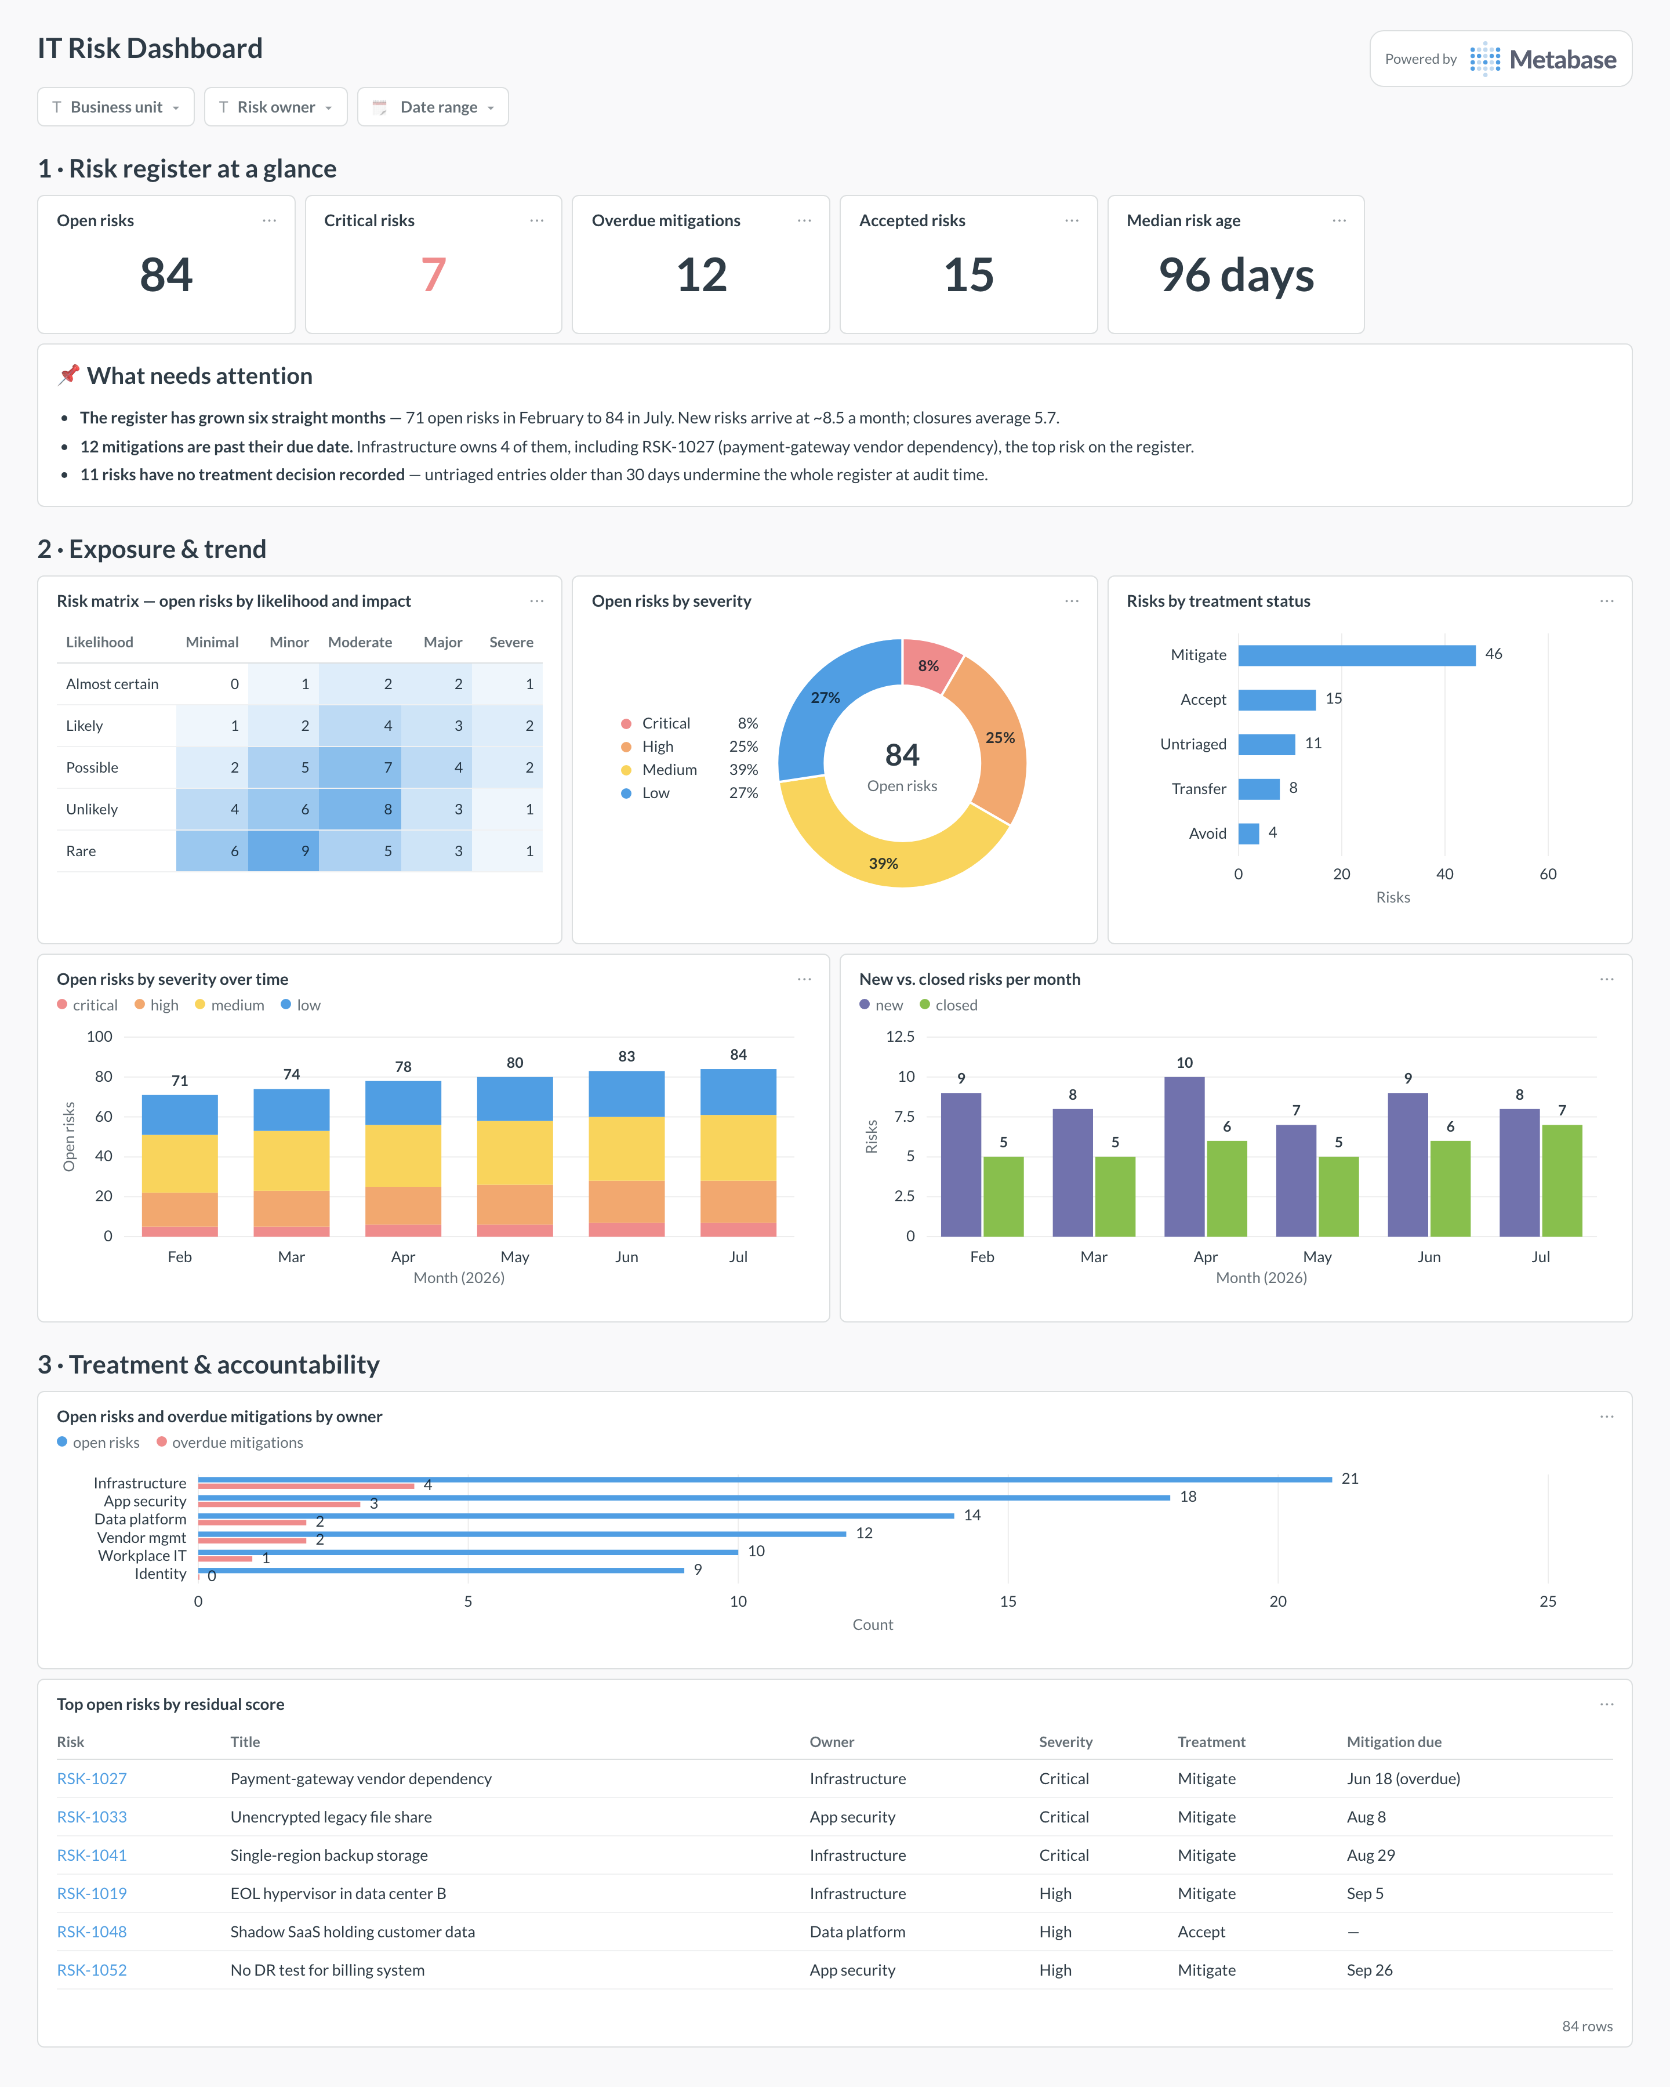
Task: Click the calendar icon in Date range filter
Action: (380, 107)
